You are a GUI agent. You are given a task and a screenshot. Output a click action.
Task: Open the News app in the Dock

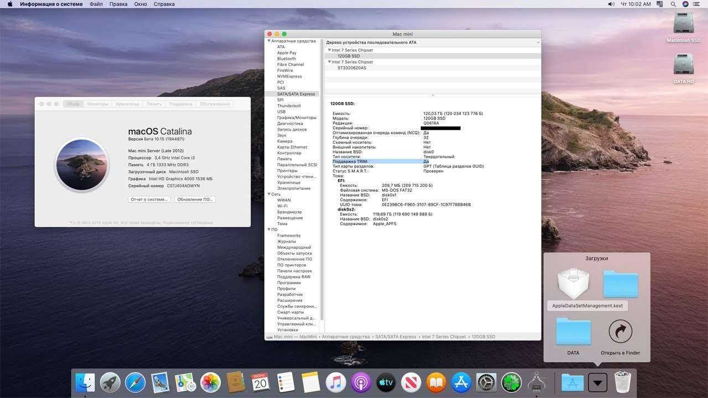pos(411,382)
